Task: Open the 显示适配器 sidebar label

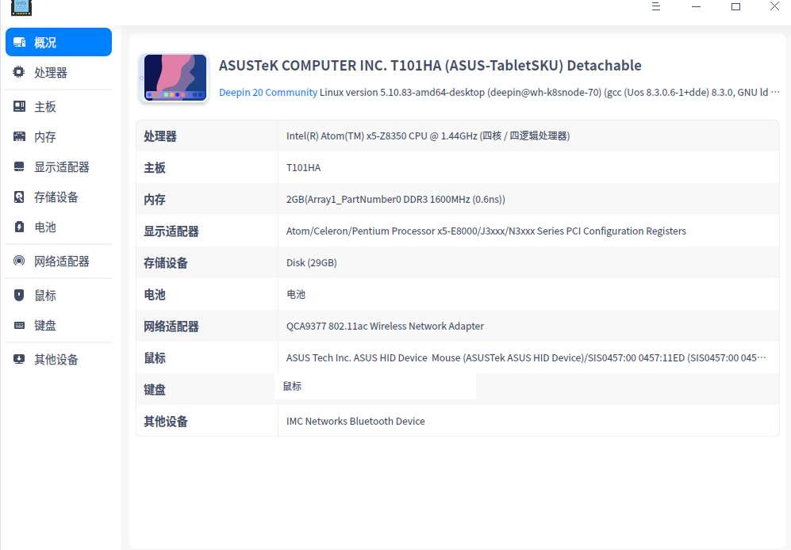Action: pyautogui.click(x=62, y=167)
